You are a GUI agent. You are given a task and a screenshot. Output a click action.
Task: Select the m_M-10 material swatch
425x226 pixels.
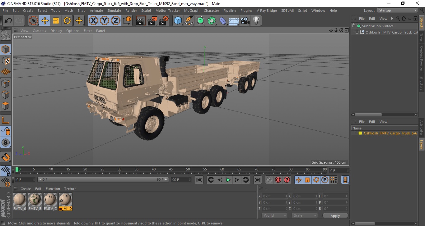[65, 202]
